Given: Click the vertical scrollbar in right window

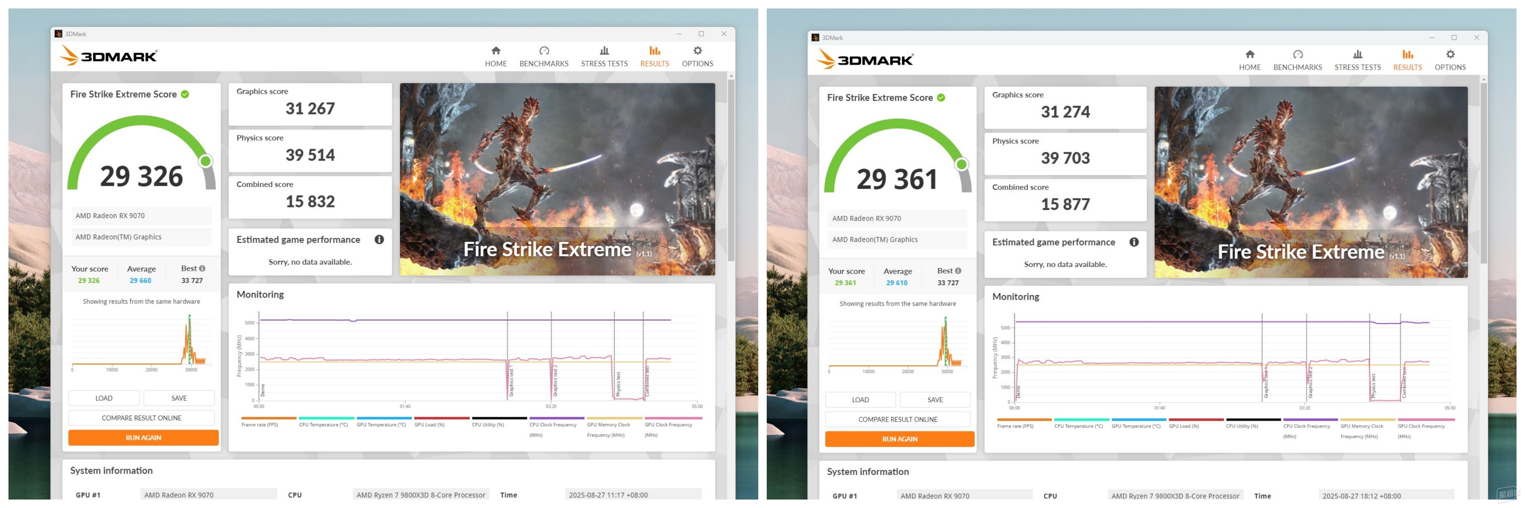Looking at the screenshot, I should 1483,173.
